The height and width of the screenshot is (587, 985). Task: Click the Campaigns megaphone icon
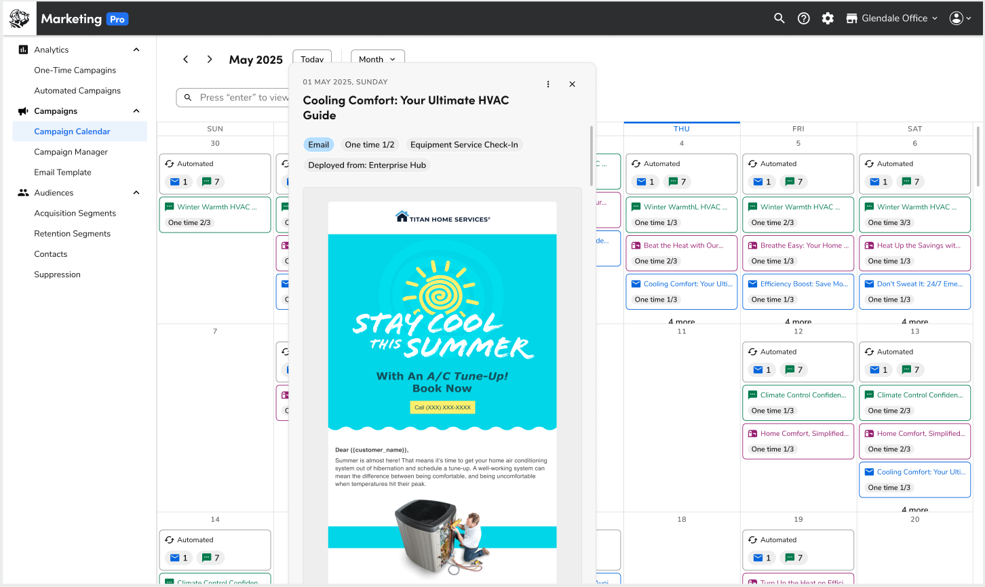23,111
